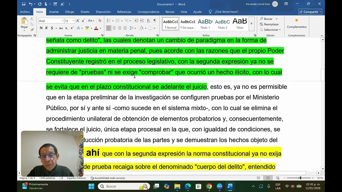
Task: Switch to the Insertar tab
Action: tap(54, 12)
